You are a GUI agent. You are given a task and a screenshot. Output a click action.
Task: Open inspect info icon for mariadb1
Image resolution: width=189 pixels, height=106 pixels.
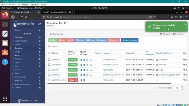[84, 60]
